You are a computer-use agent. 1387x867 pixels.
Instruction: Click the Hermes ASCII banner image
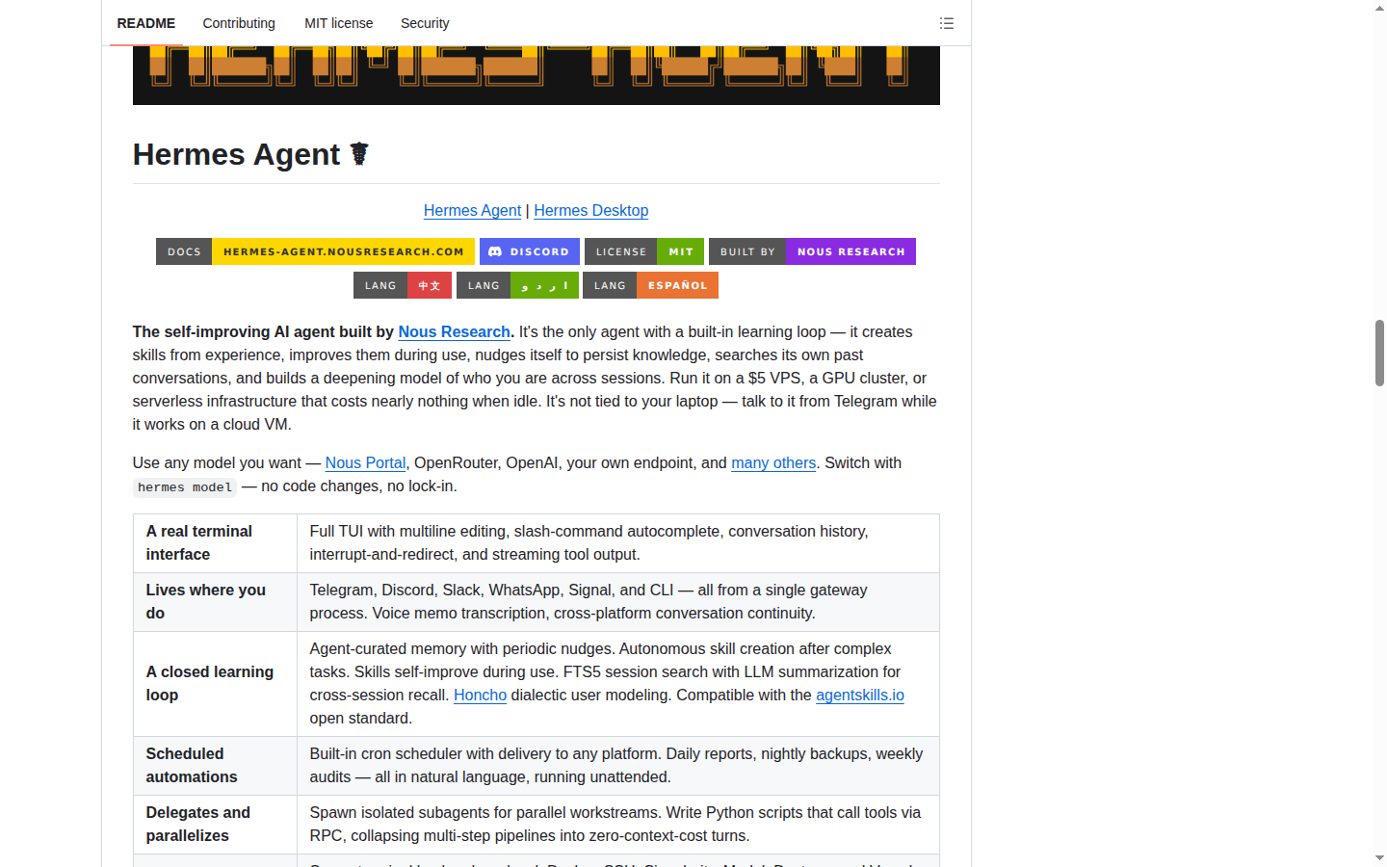tap(536, 75)
